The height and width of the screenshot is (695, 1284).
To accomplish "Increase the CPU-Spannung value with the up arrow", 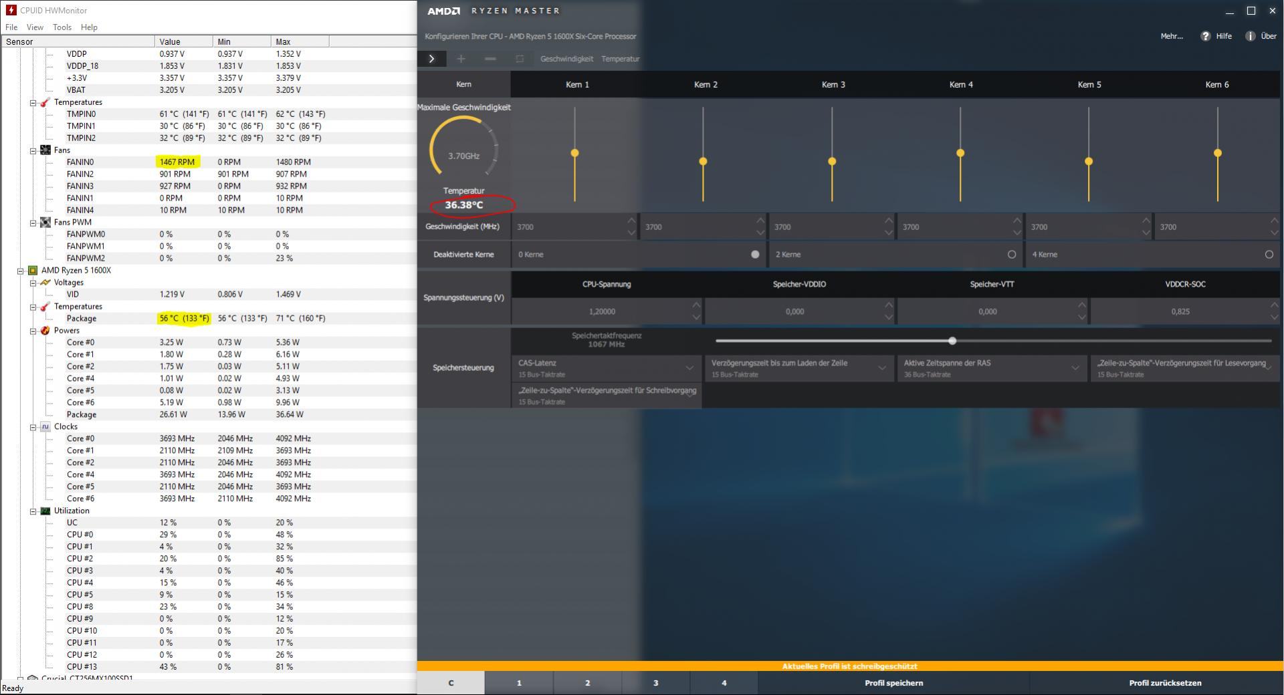I will (696, 305).
